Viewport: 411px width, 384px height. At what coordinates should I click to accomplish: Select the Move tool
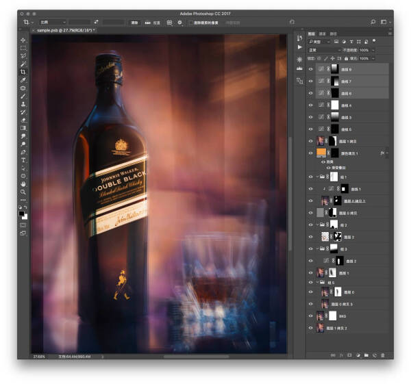[23, 40]
